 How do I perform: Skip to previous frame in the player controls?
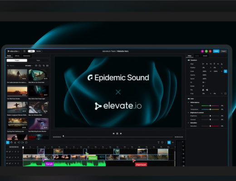113,133
